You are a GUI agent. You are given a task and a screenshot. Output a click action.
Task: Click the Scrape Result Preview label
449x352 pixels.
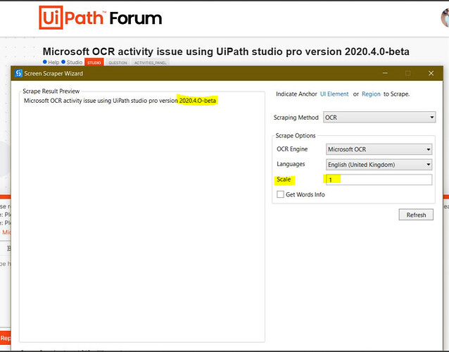(x=51, y=91)
